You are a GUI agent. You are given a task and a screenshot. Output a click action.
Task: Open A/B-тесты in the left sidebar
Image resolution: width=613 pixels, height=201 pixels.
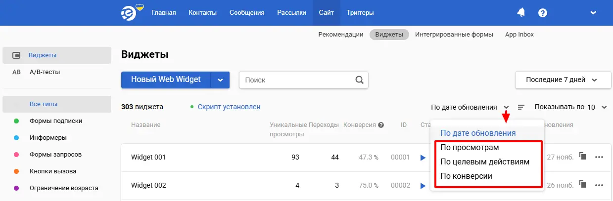[x=45, y=72]
